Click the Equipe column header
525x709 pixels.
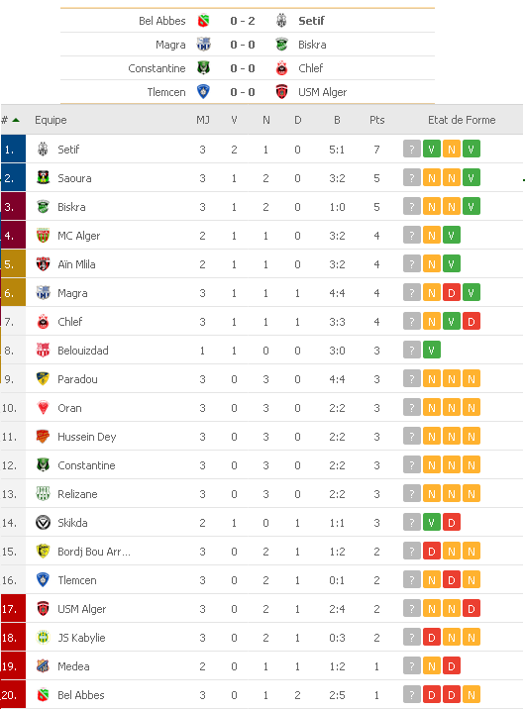pyautogui.click(x=51, y=120)
